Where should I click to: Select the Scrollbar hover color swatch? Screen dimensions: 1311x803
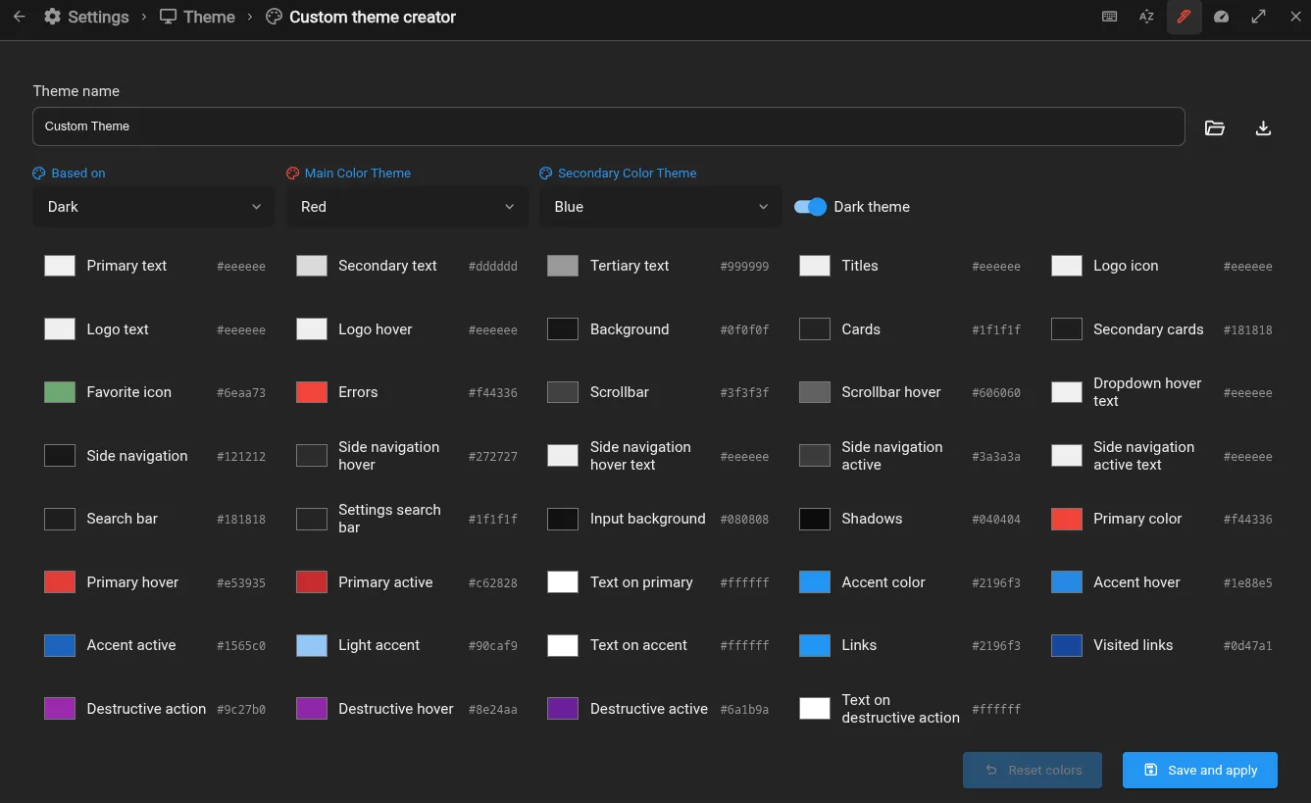[815, 392]
